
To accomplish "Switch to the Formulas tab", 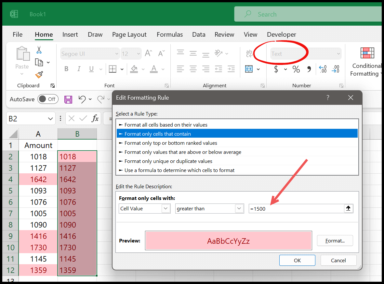I will tap(169, 34).
